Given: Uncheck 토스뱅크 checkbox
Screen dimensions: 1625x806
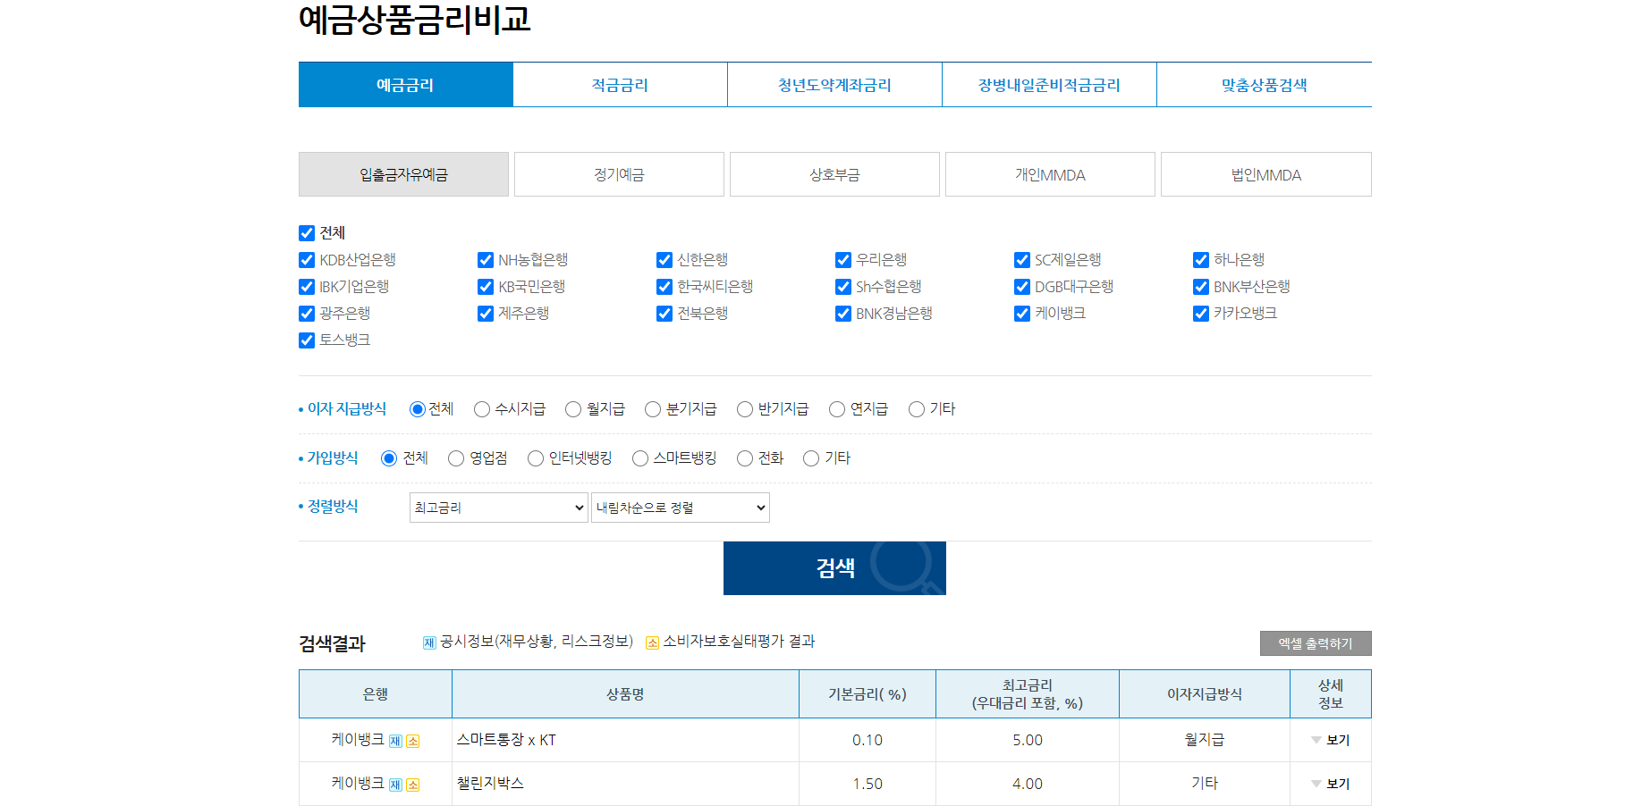Looking at the screenshot, I should [x=307, y=340].
